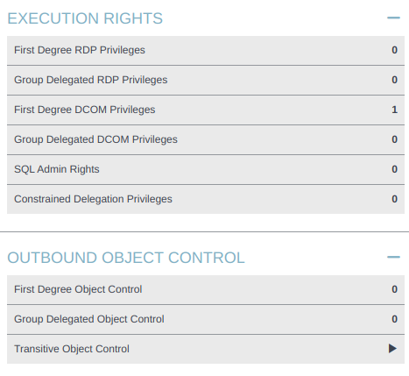Click the Constrained Delegation count value
Image resolution: width=409 pixels, height=376 pixels.
point(394,199)
